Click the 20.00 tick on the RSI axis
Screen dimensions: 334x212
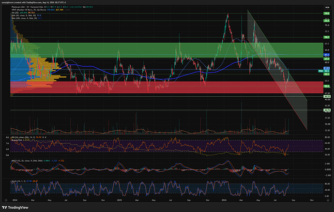327,155
